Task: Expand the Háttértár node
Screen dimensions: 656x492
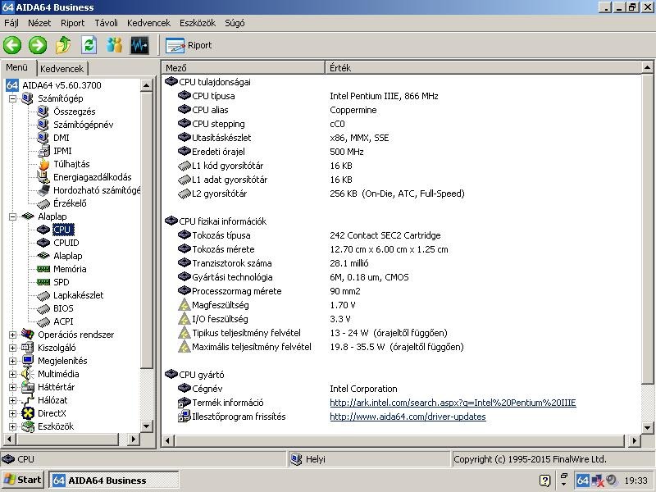Action: click(12, 387)
